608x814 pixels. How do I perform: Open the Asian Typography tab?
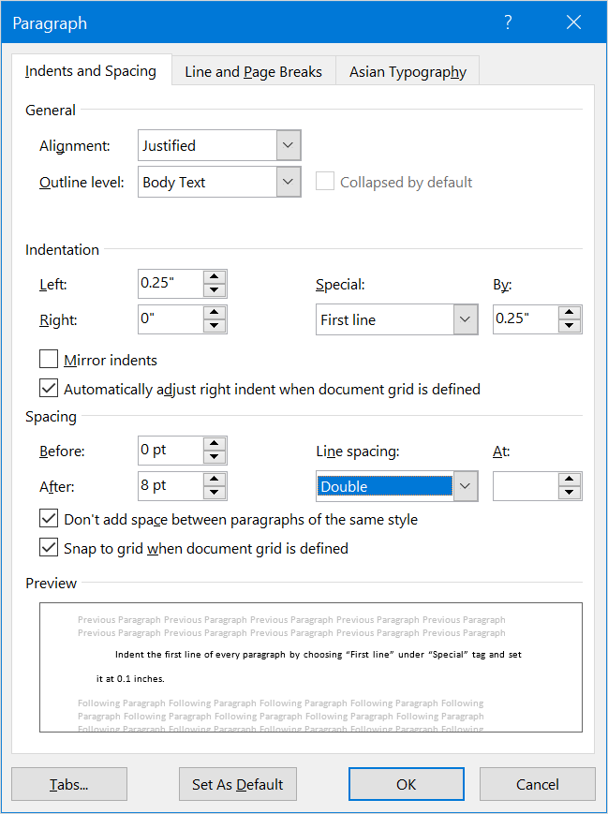(x=408, y=72)
